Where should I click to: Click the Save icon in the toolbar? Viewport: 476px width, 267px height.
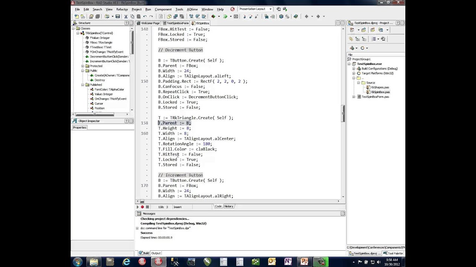118,16
